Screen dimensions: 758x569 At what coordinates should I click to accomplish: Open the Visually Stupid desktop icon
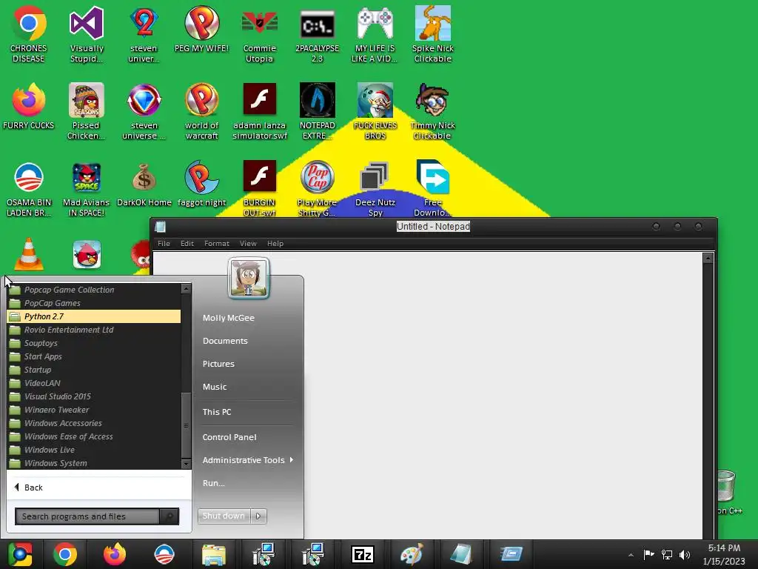pyautogui.click(x=87, y=34)
